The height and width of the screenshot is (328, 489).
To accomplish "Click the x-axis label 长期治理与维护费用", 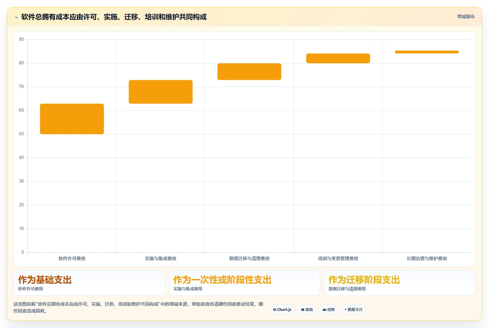I will click(x=427, y=258).
